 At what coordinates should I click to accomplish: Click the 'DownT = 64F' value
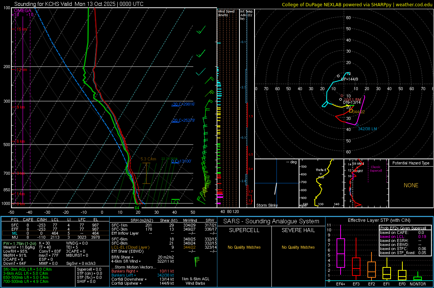[15, 263]
